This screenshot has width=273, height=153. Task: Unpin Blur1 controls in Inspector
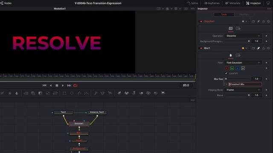258,48
